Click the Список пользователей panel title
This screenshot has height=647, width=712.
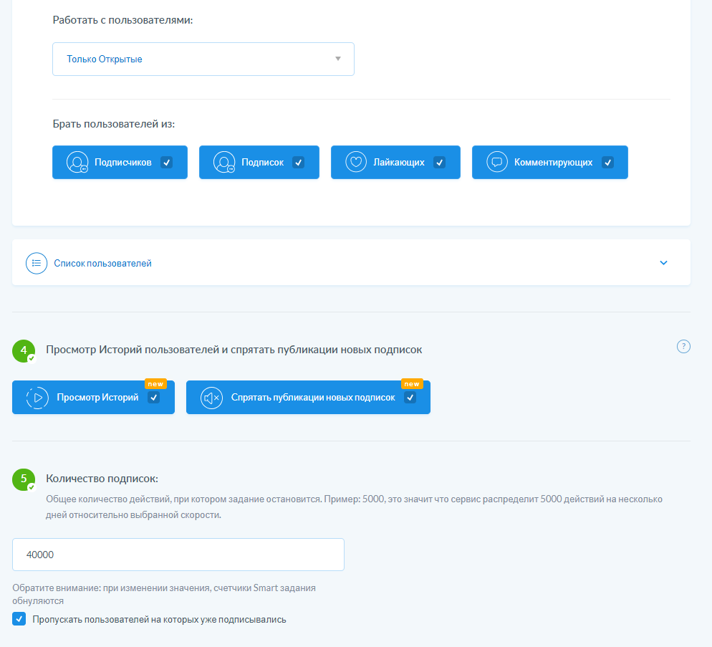[103, 264]
